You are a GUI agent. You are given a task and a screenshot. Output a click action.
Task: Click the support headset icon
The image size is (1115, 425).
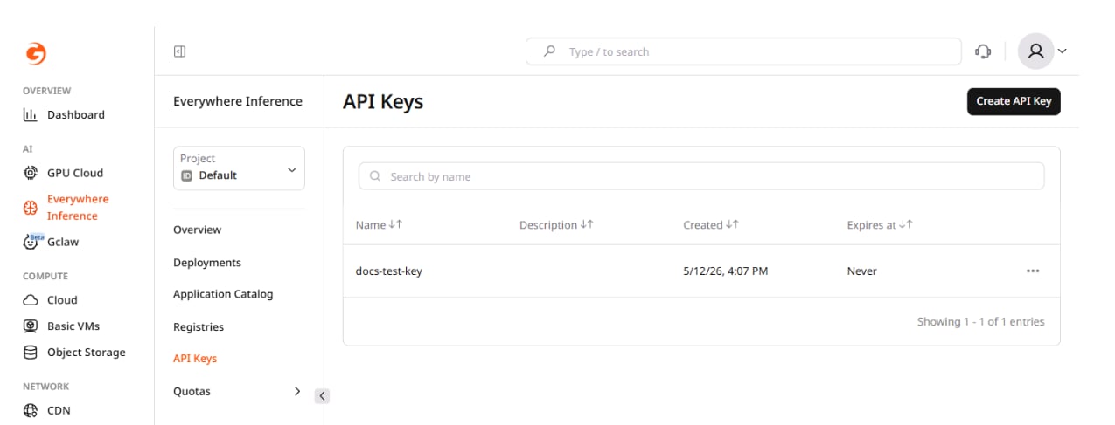click(x=983, y=51)
